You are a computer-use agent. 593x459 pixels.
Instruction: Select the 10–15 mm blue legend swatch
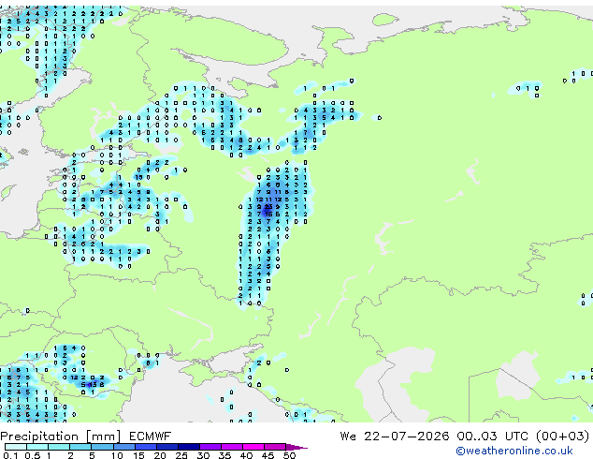[x=123, y=447]
